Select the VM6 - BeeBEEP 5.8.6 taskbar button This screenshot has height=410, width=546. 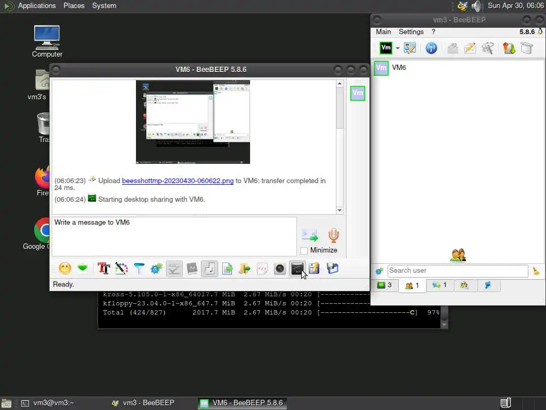[x=243, y=403]
